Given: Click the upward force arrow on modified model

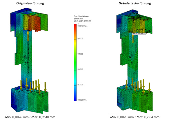Looking at the screenshot, I should click(x=133, y=39).
